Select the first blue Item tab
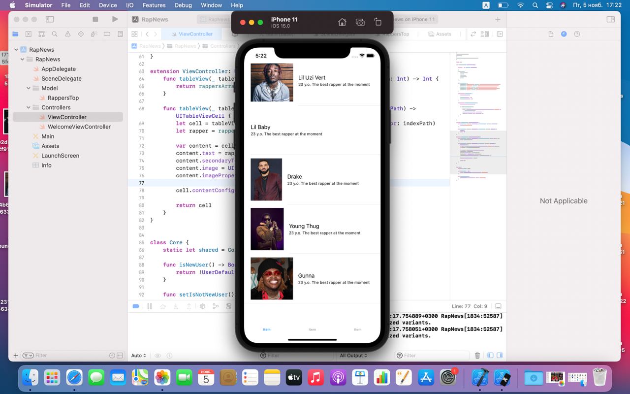 [267, 329]
